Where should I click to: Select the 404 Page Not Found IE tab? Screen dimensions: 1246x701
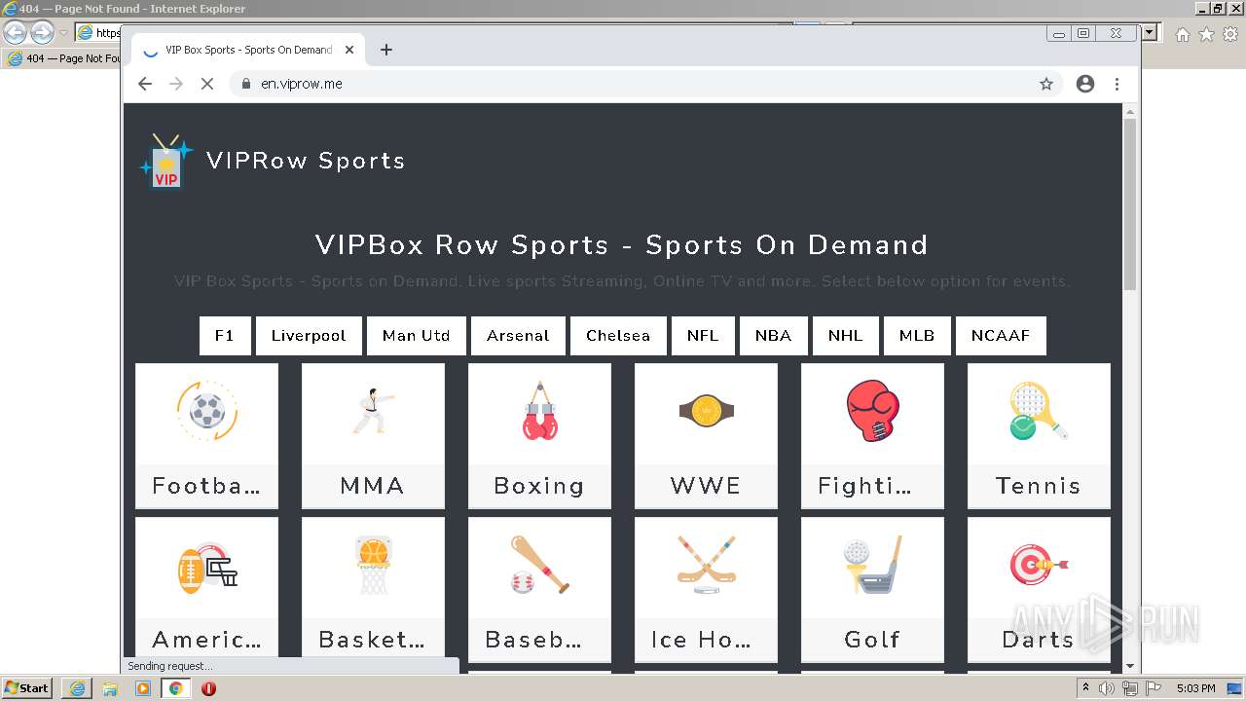point(63,58)
